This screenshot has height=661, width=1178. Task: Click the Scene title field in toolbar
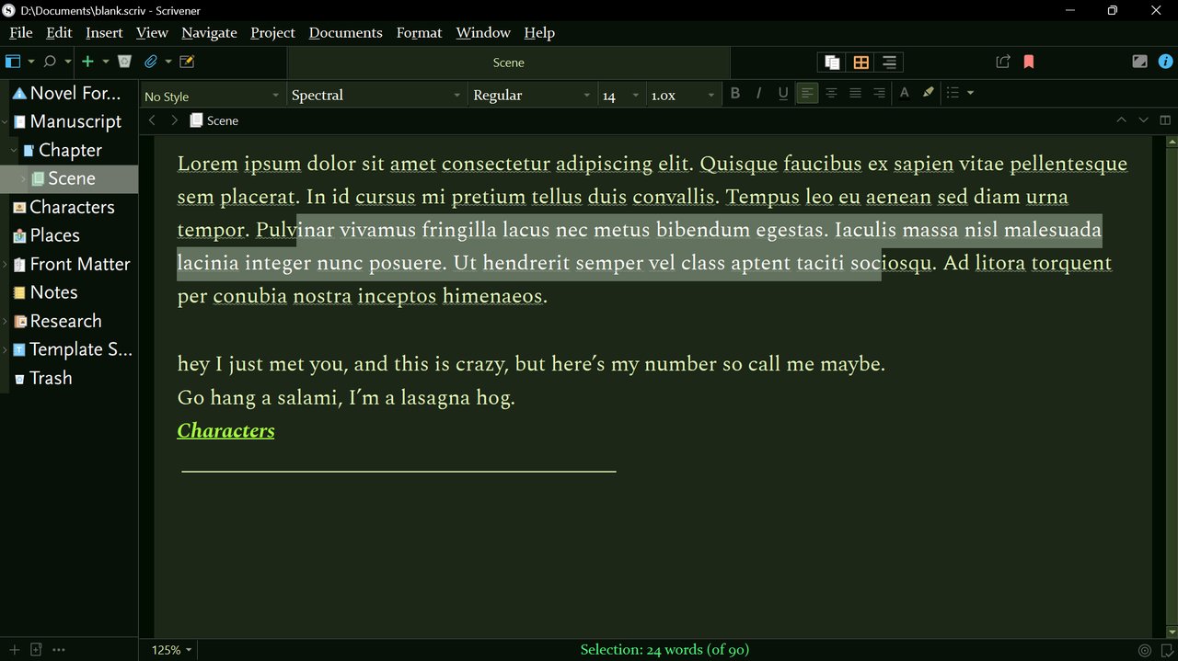point(509,63)
